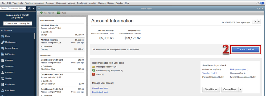This screenshot has width=266, height=97.
Task: Open the Bill Payments (1 of 1) link
Action: [239, 70]
